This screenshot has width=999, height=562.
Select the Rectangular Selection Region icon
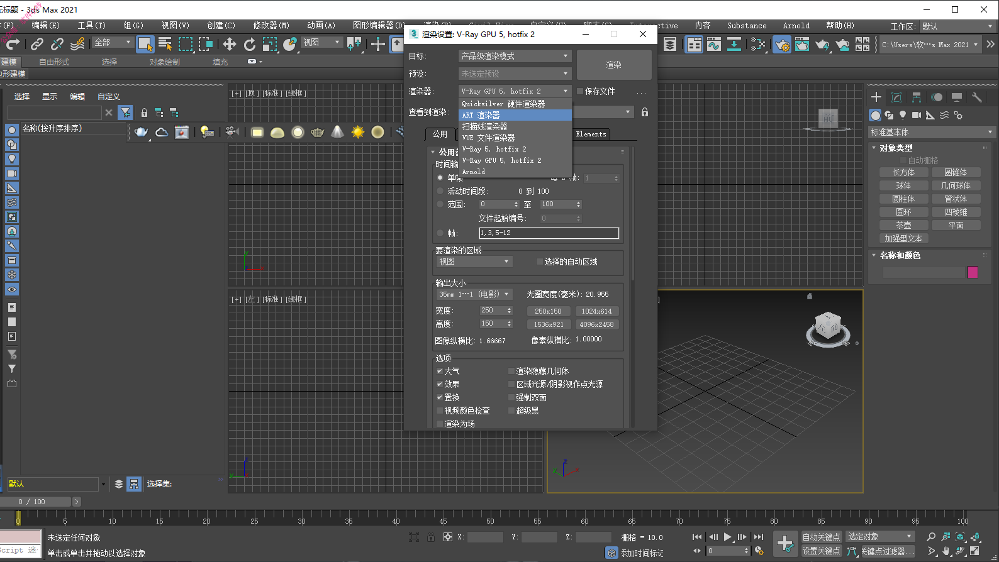pos(186,43)
